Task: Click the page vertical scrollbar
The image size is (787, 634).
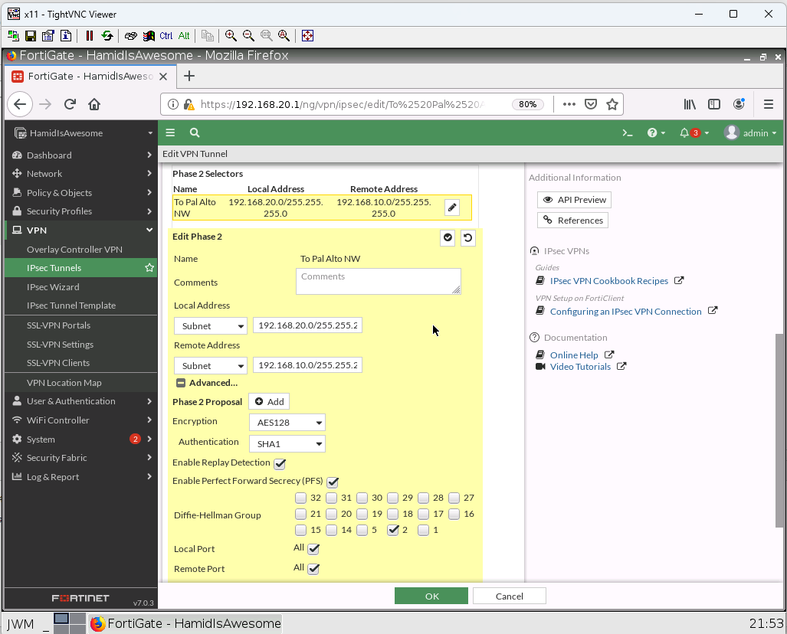Action: point(779,429)
